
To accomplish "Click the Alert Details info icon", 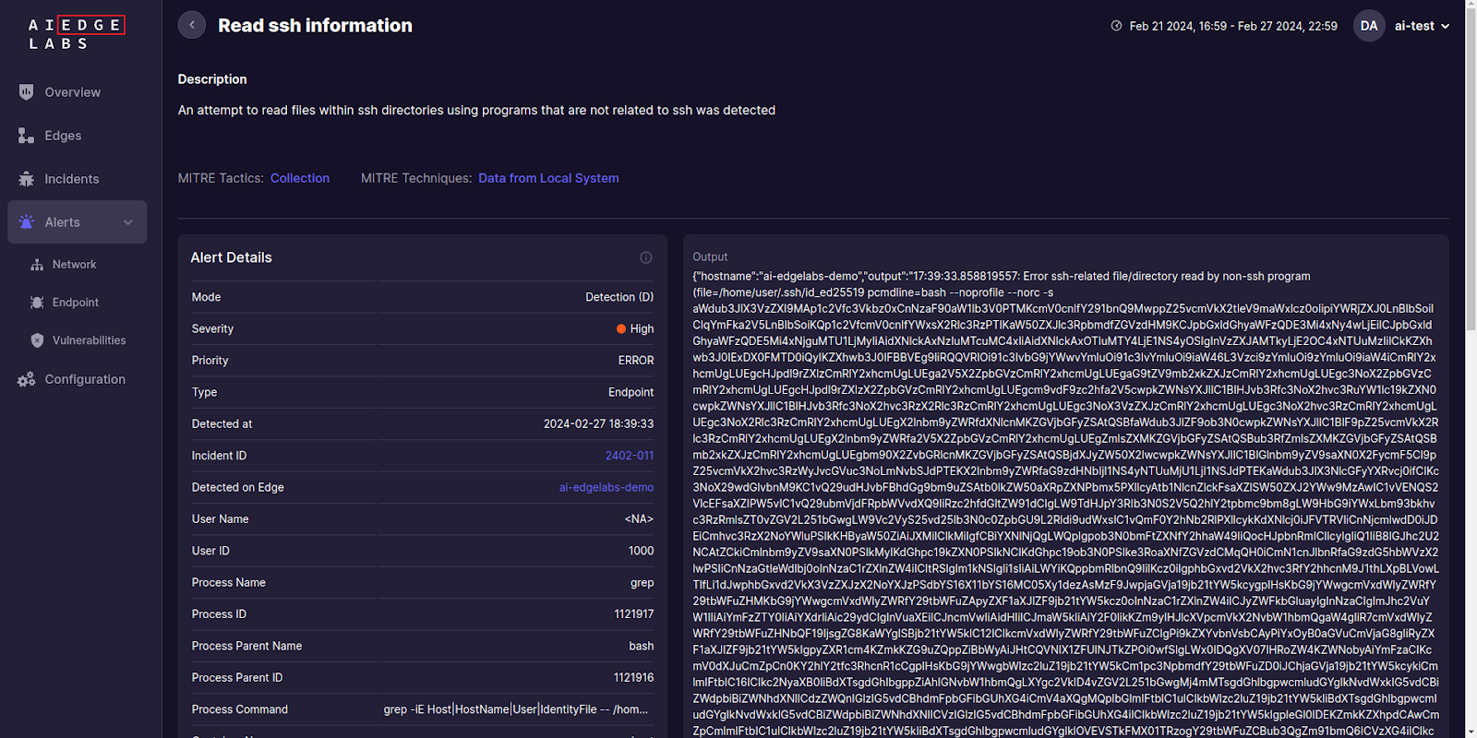I will (646, 258).
